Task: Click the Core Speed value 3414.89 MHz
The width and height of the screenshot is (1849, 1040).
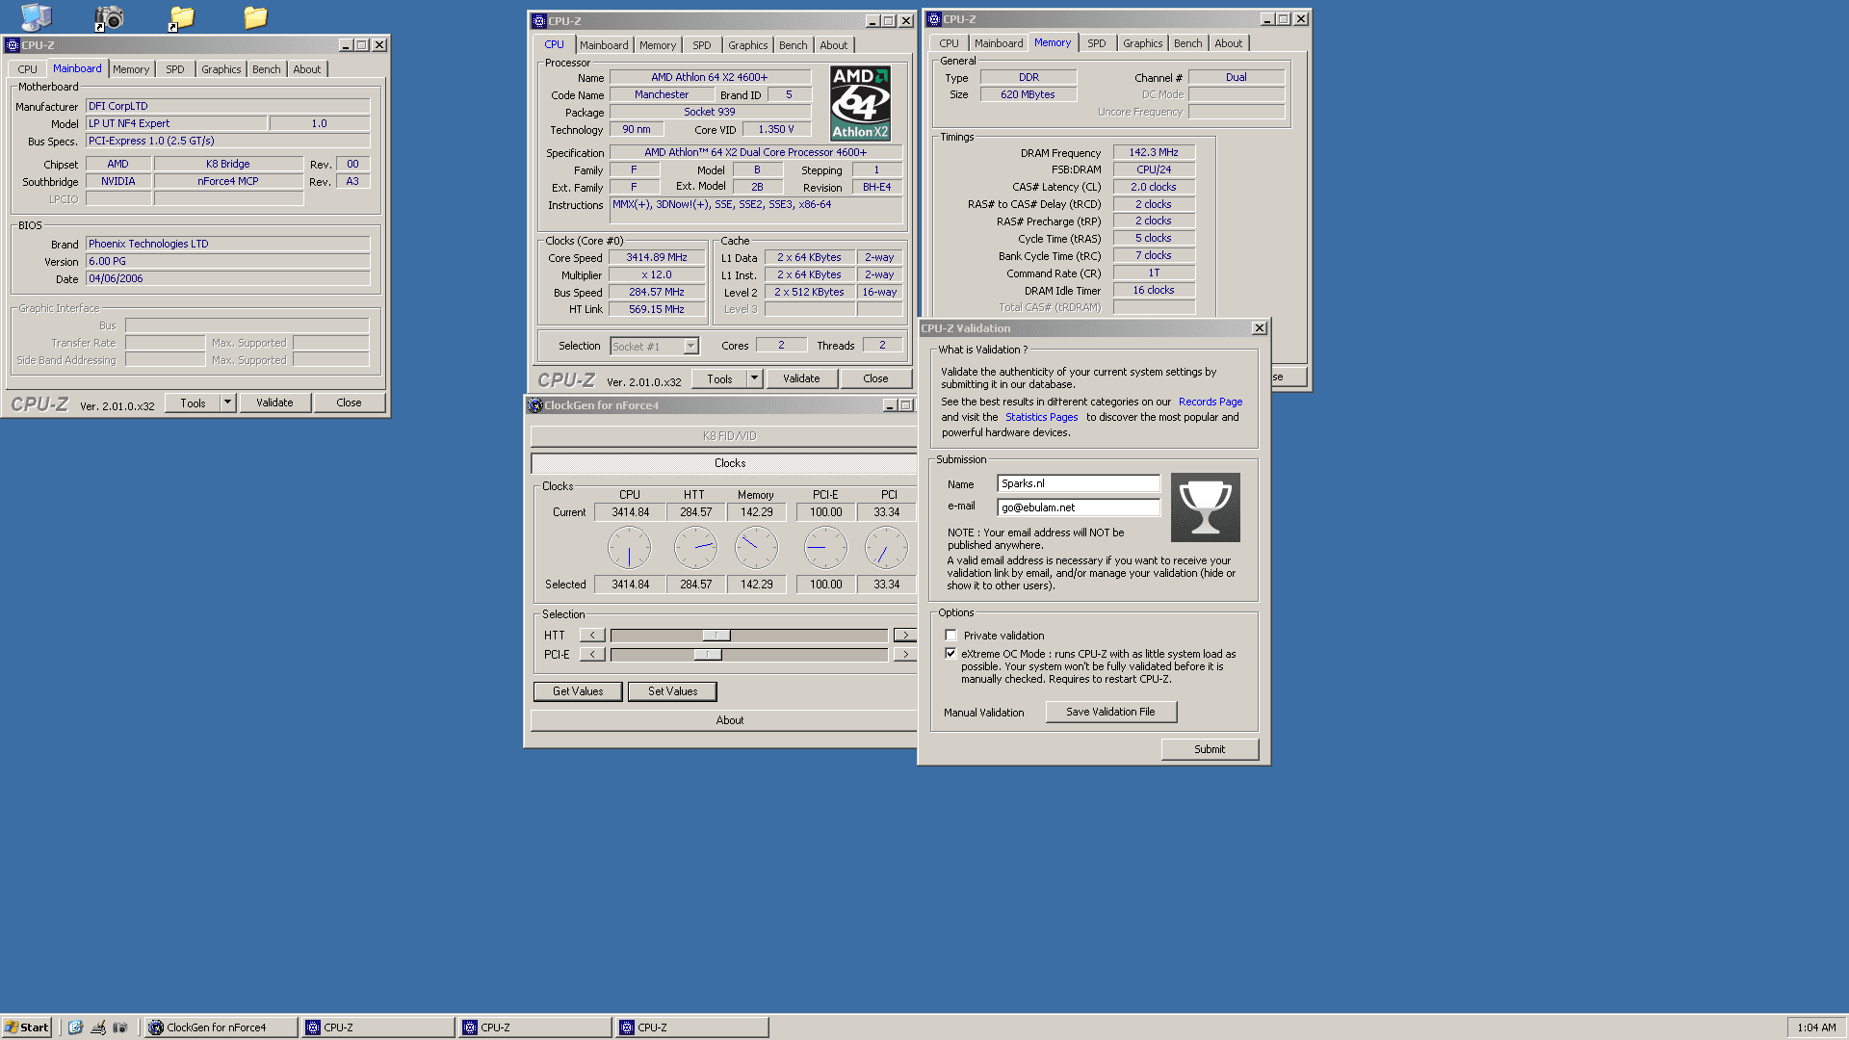Action: (x=657, y=258)
